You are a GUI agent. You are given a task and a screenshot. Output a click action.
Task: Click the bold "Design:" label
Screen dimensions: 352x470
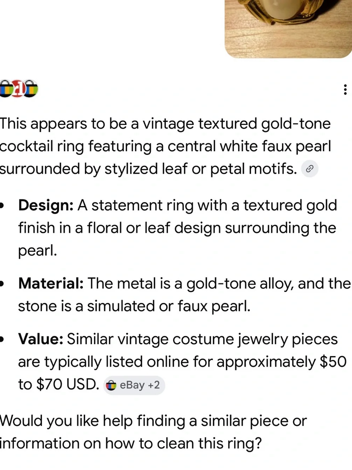coord(46,205)
